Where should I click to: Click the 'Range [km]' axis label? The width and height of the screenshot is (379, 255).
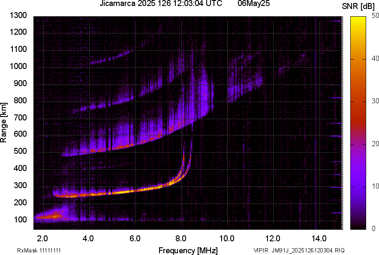click(3, 123)
